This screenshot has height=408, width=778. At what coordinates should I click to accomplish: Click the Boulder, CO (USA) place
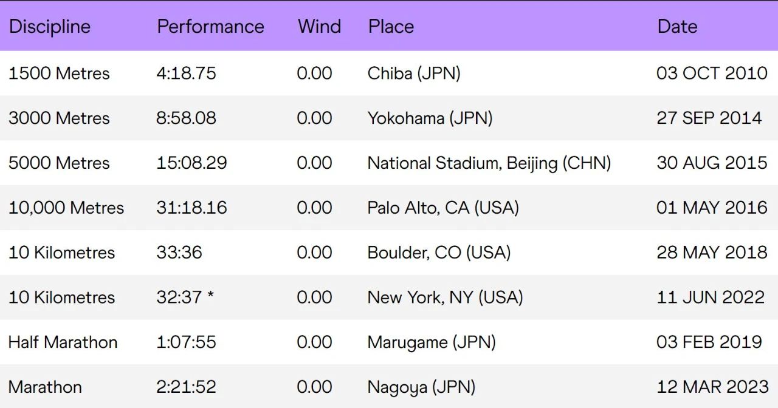[439, 253]
